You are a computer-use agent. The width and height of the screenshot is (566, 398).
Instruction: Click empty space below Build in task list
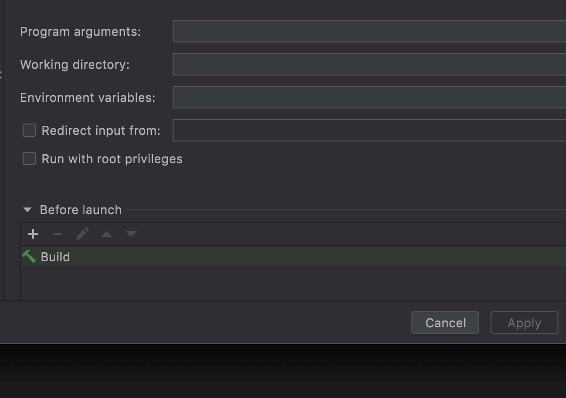tap(283, 283)
